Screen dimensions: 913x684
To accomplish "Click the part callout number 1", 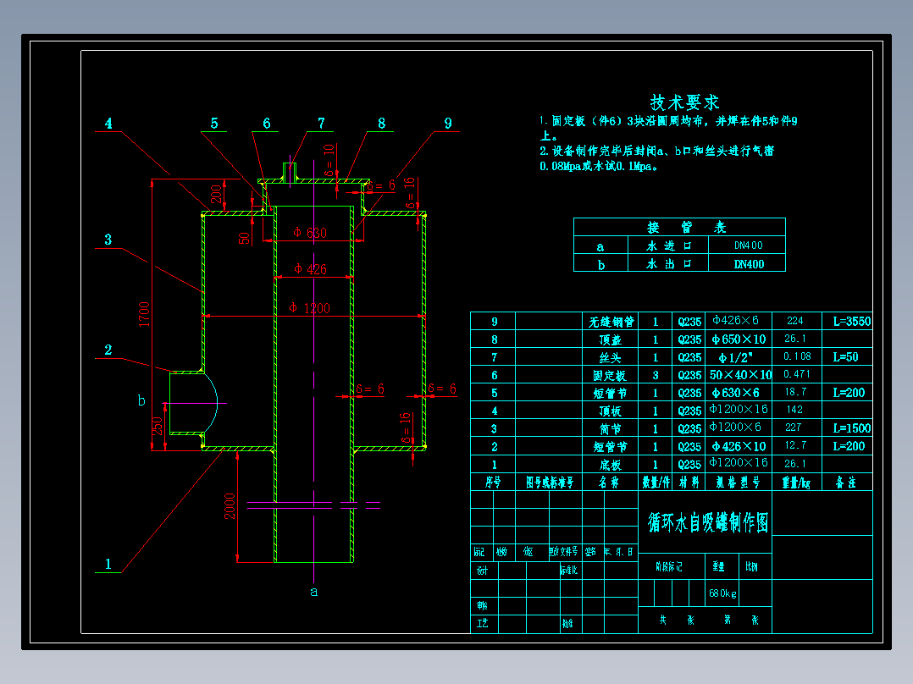I will point(108,564).
